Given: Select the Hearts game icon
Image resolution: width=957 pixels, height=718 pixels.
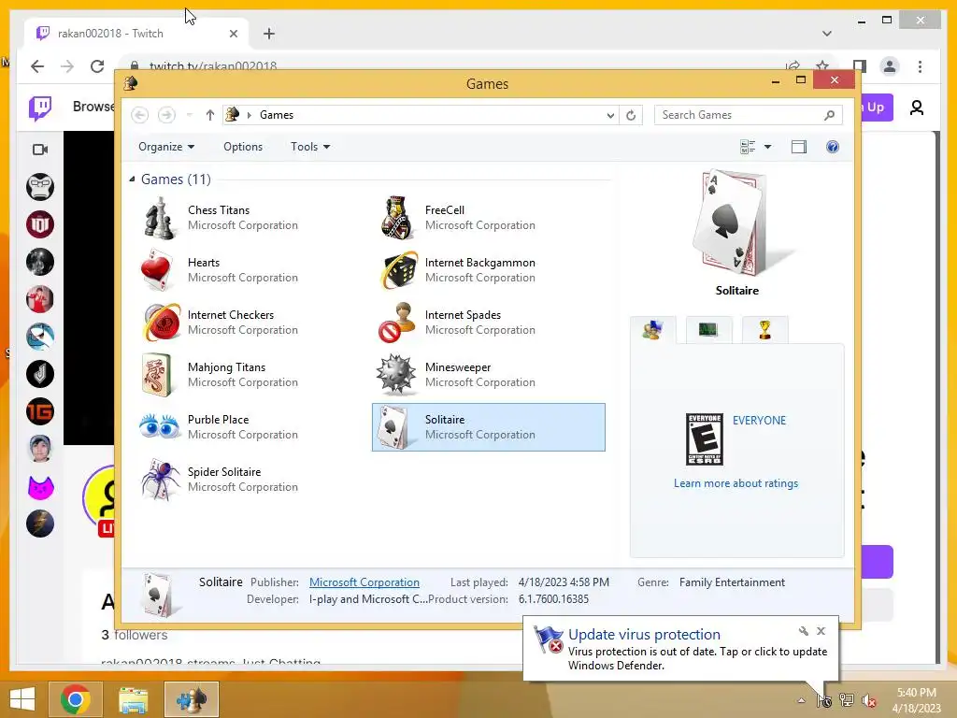Looking at the screenshot, I should pos(158,270).
